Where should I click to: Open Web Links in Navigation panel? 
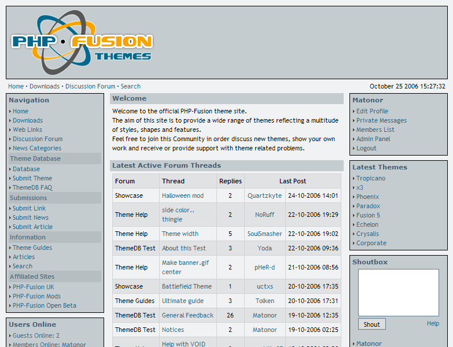click(27, 130)
